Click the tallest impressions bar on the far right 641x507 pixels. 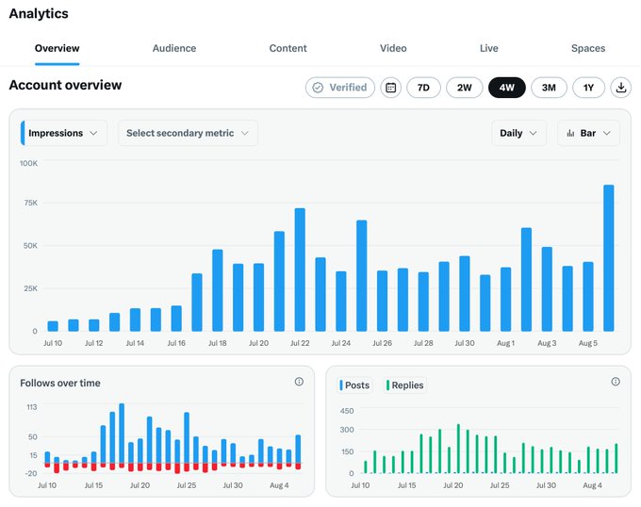pos(609,258)
